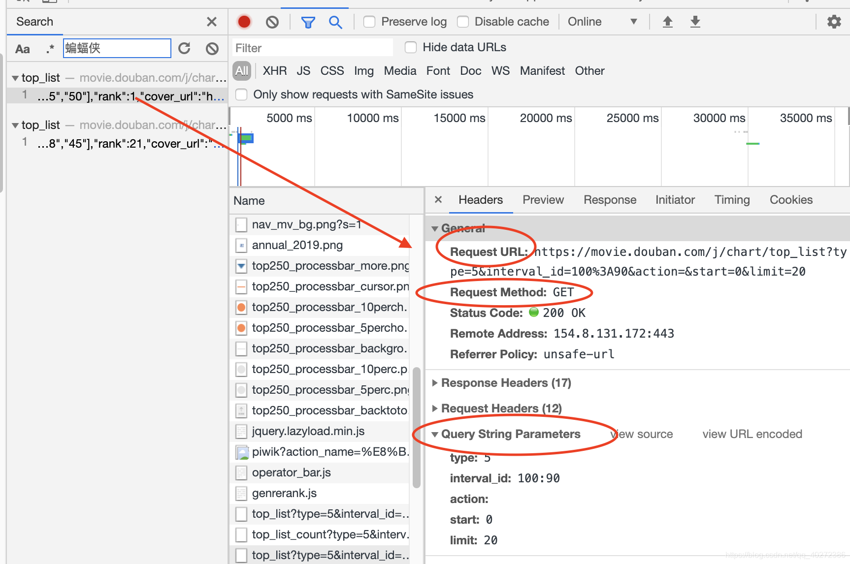850x564 pixels.
Task: Collapse Query String Parameters section
Action: point(435,434)
